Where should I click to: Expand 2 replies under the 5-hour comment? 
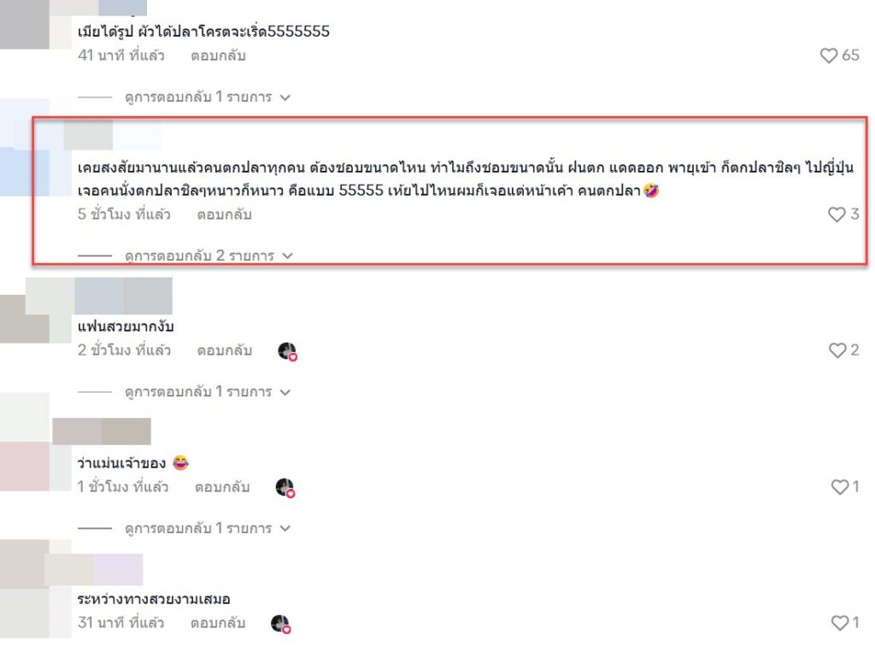208,255
